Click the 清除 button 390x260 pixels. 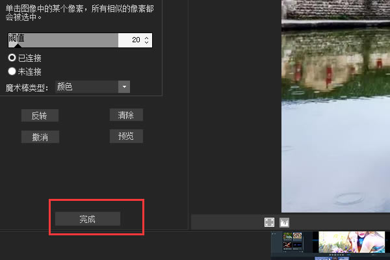126,115
